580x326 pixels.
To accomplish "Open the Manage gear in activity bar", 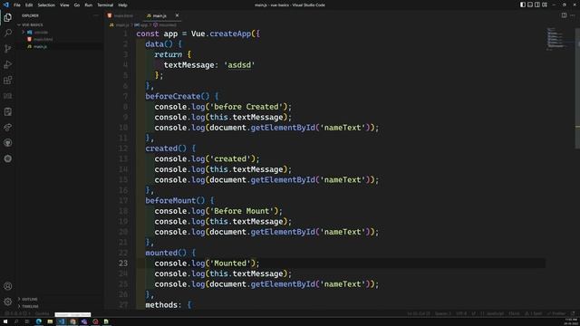I will point(8,302).
